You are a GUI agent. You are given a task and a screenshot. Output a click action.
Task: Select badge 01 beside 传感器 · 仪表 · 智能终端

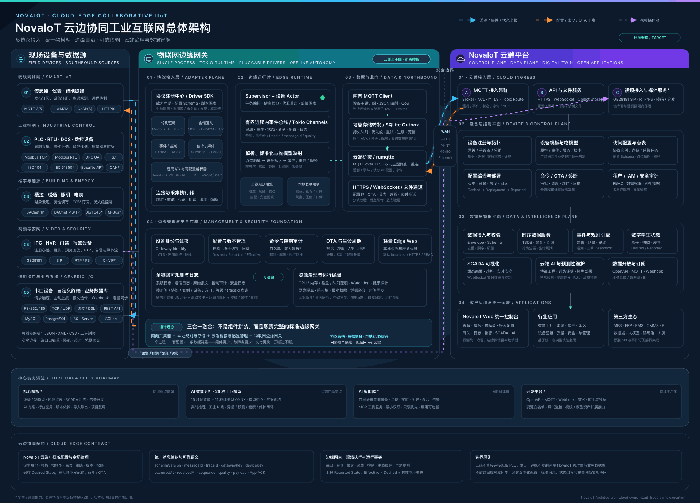[x=26, y=93]
